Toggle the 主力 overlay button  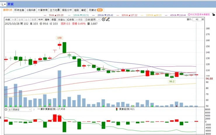[27, 20]
